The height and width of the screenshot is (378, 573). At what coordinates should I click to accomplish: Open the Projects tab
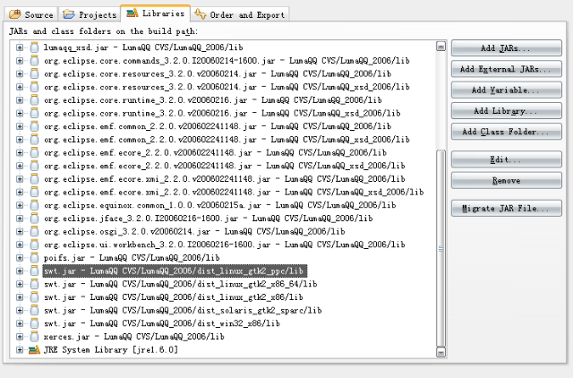click(x=90, y=14)
